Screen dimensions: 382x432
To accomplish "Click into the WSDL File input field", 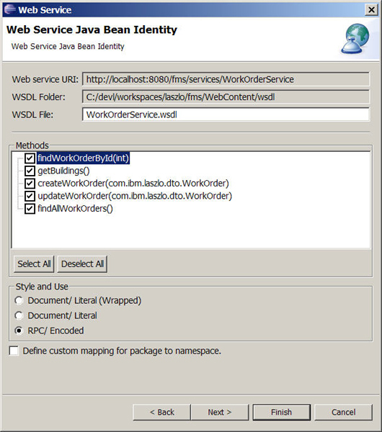I will [x=226, y=114].
